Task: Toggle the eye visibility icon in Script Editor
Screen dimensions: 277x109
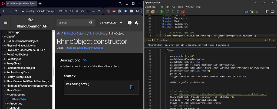Action: pyautogui.click(x=246, y=12)
